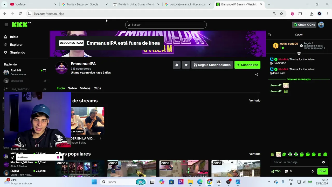
Task: Open the three-dot menu on the stream card
Action: [x=101, y=138]
